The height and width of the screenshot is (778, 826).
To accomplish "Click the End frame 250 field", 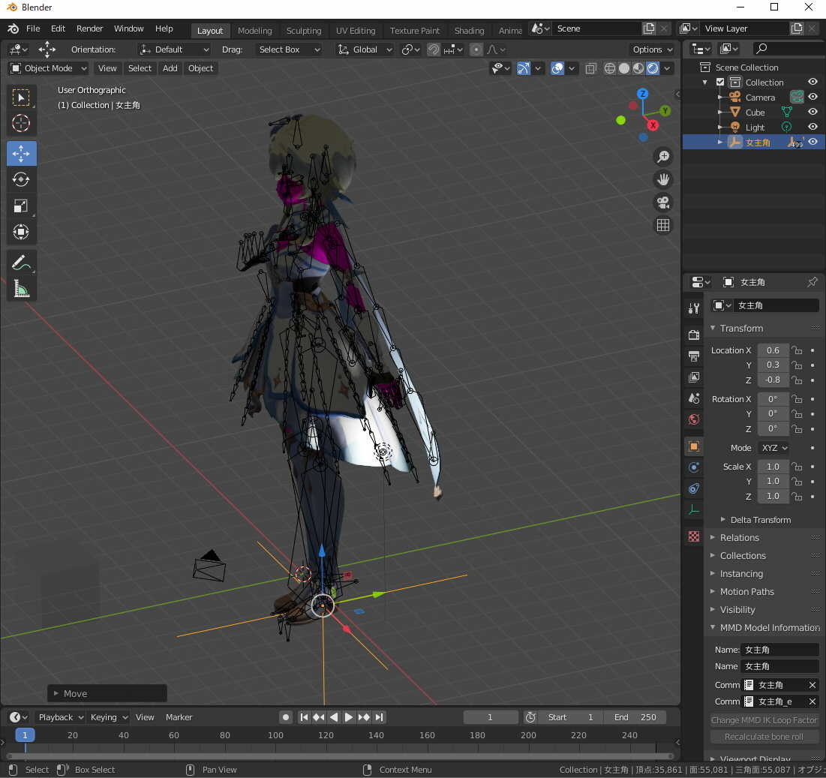I will pos(635,717).
